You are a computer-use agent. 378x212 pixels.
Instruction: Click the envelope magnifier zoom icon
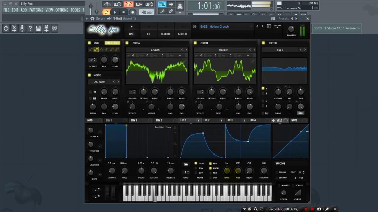click(175, 144)
